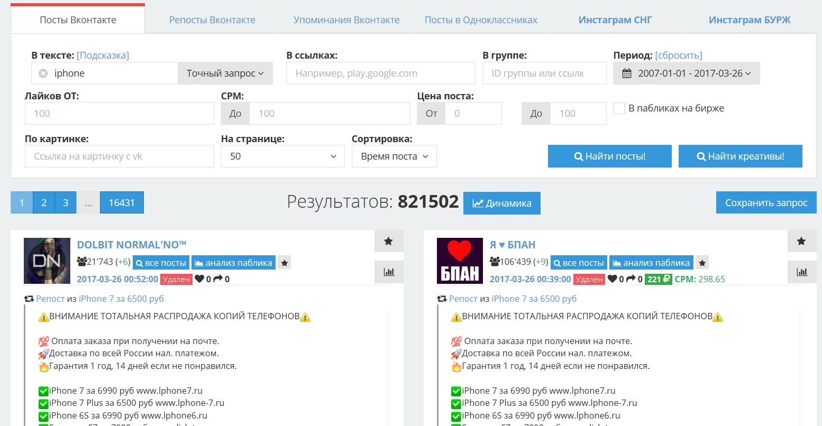Click сбросить period link
This screenshot has height=426, width=822.
[679, 55]
